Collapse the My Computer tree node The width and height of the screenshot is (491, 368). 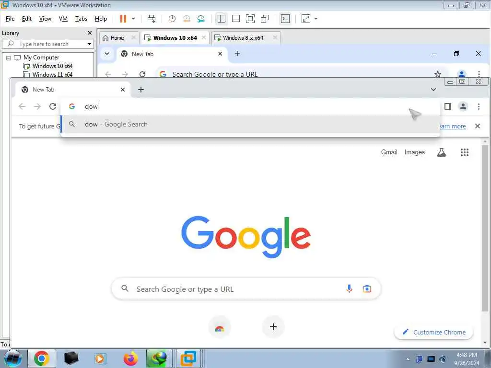point(9,58)
